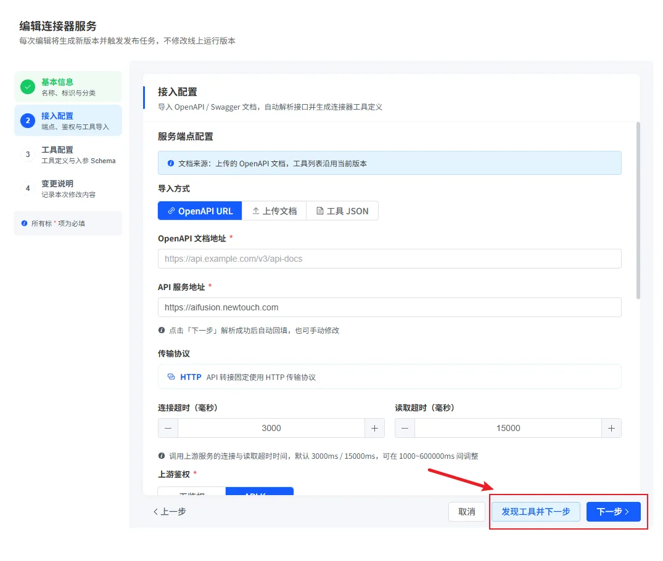Increase 读取超时 with the plus button

611,428
